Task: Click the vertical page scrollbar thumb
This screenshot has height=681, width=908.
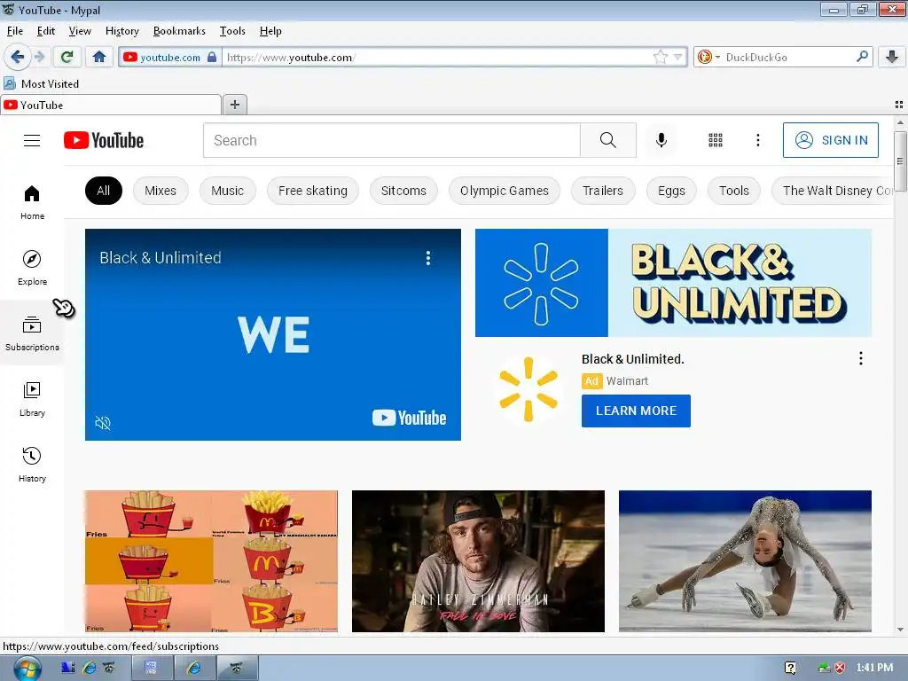Action: coord(900,160)
